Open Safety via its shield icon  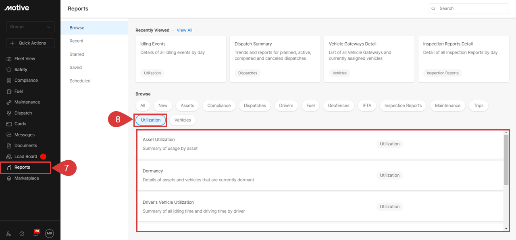tap(9, 70)
